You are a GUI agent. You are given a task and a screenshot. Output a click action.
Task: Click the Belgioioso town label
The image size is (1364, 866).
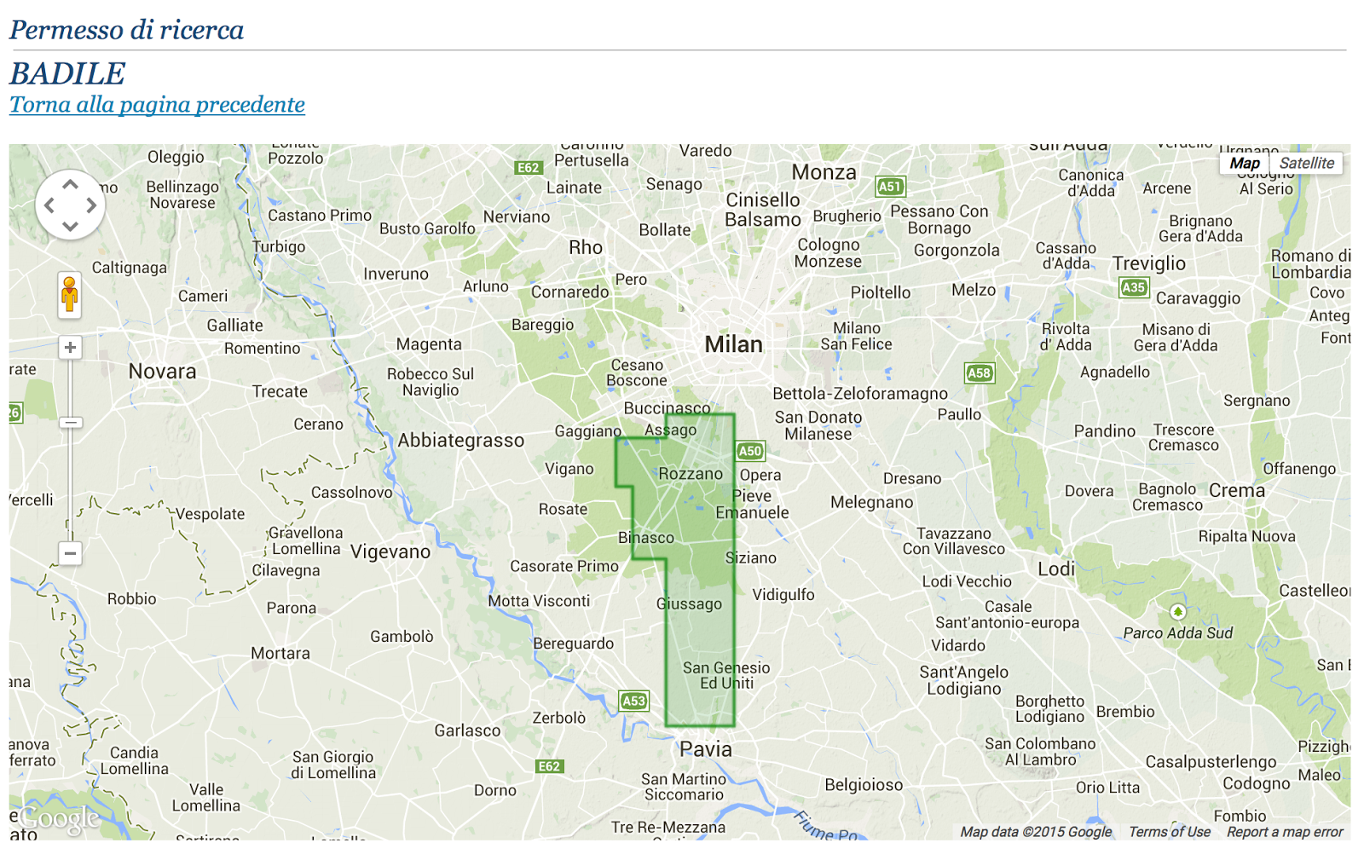(x=864, y=785)
